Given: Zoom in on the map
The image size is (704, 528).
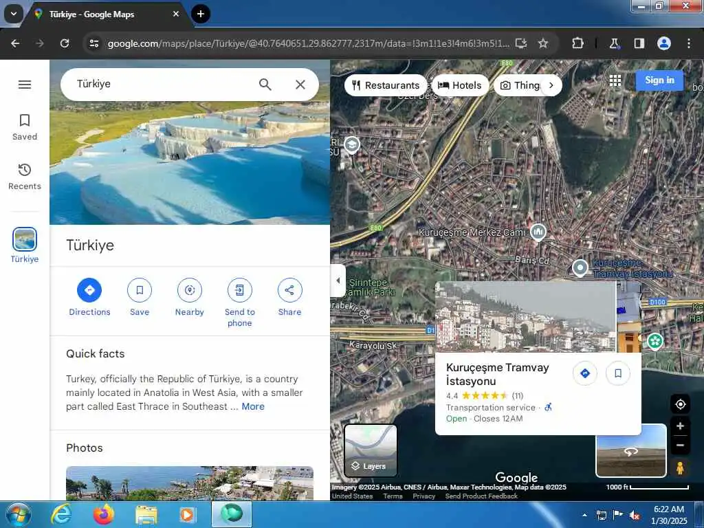Looking at the screenshot, I should 680,426.
